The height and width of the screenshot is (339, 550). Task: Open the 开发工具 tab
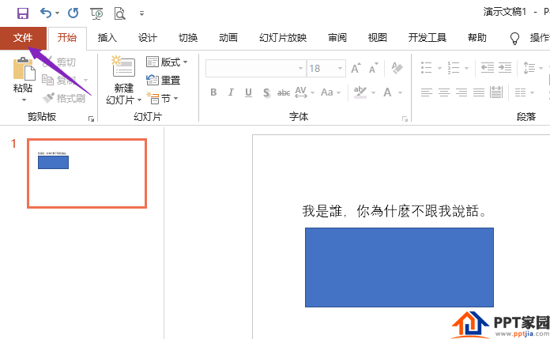click(x=428, y=38)
